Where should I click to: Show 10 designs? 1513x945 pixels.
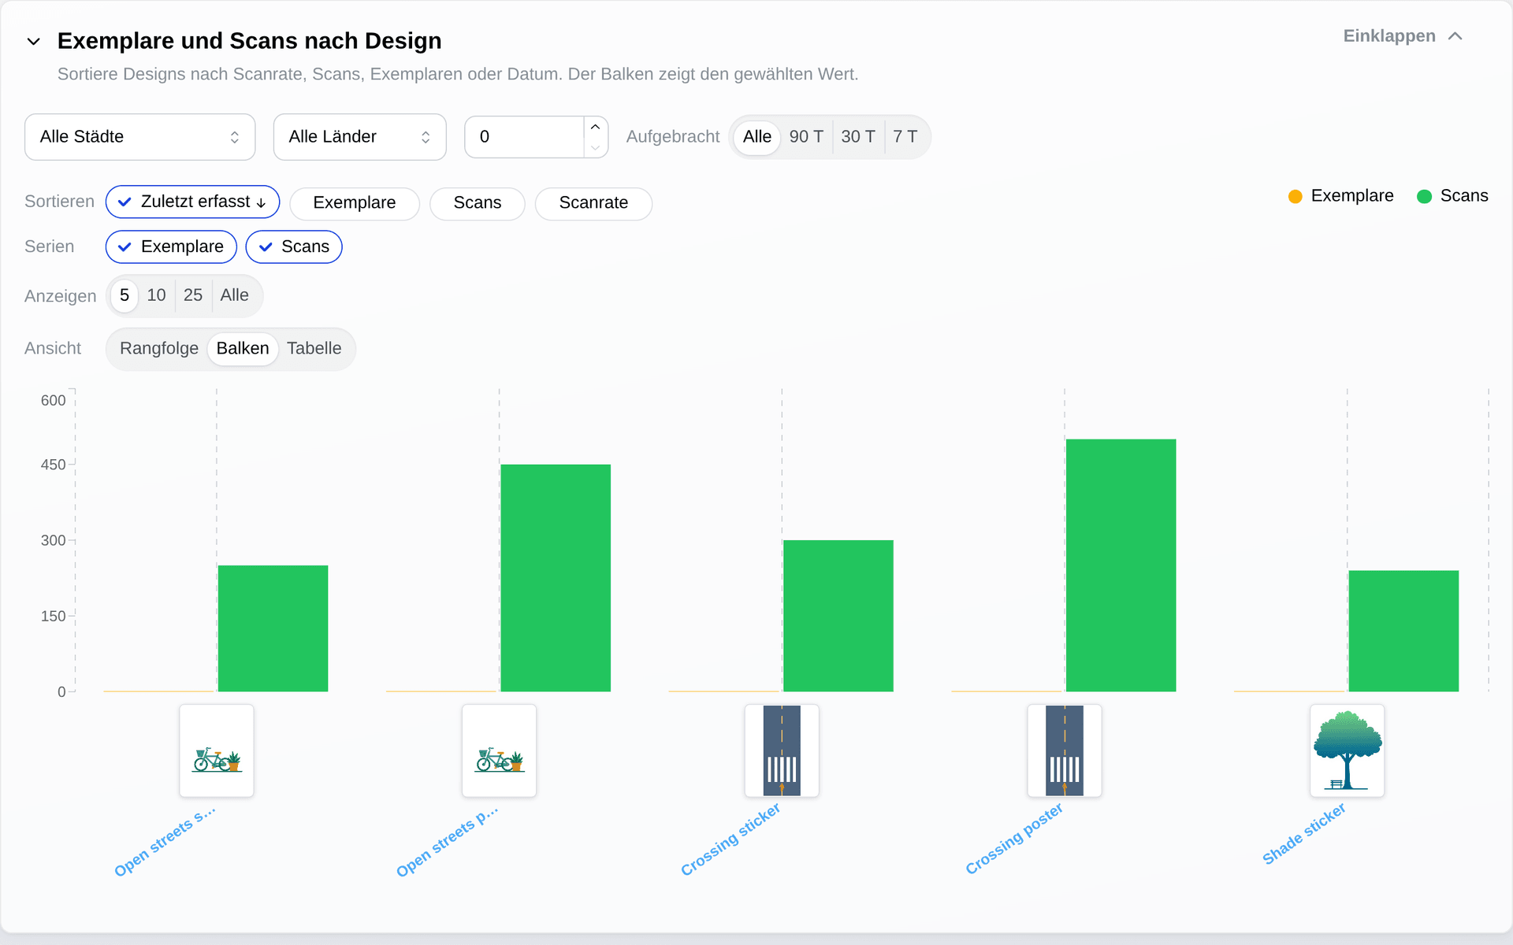[x=156, y=295]
